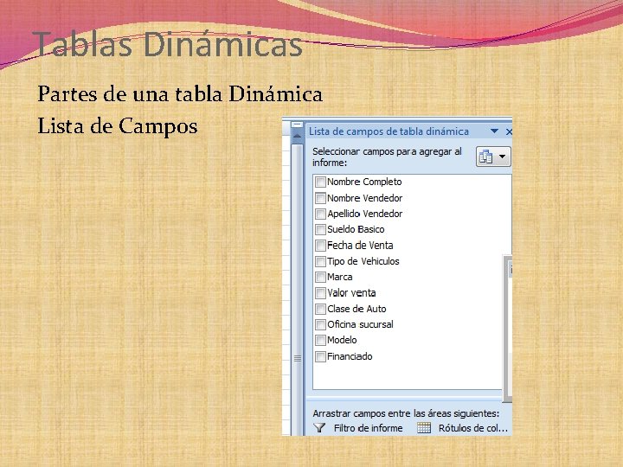Click the split box above the scrollbar
The width and height of the screenshot is (623, 467).
(x=297, y=125)
